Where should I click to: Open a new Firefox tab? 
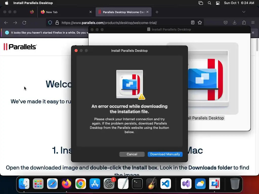pyautogui.click(x=157, y=12)
